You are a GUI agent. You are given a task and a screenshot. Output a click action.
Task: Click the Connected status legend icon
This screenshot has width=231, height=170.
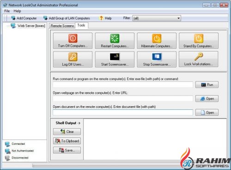7,144
